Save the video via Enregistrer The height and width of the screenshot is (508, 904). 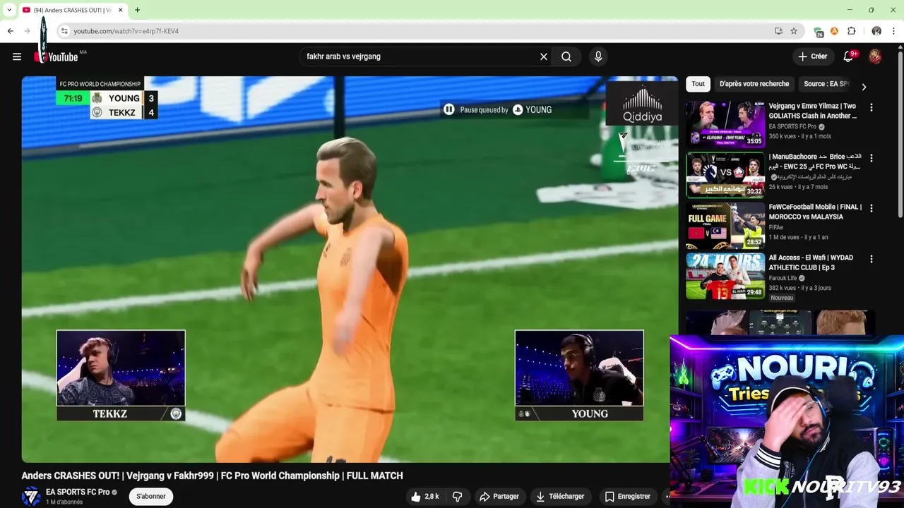pyautogui.click(x=628, y=497)
